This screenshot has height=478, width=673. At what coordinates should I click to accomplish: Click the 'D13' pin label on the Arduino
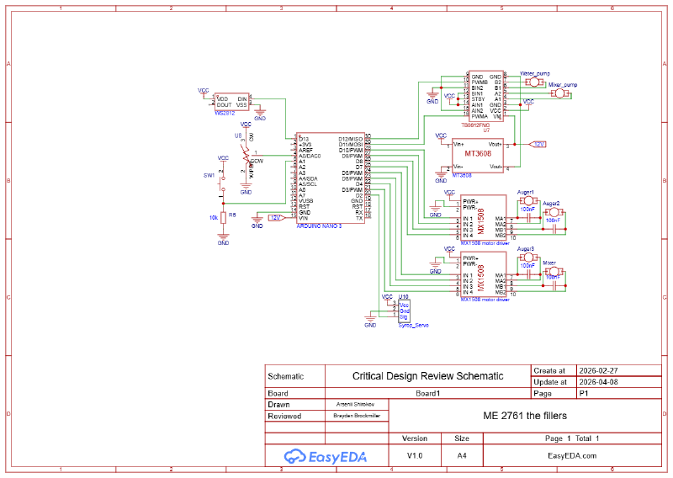304,139
